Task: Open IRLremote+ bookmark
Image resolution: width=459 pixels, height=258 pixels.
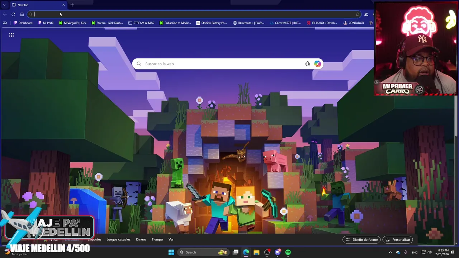Action: click(249, 23)
